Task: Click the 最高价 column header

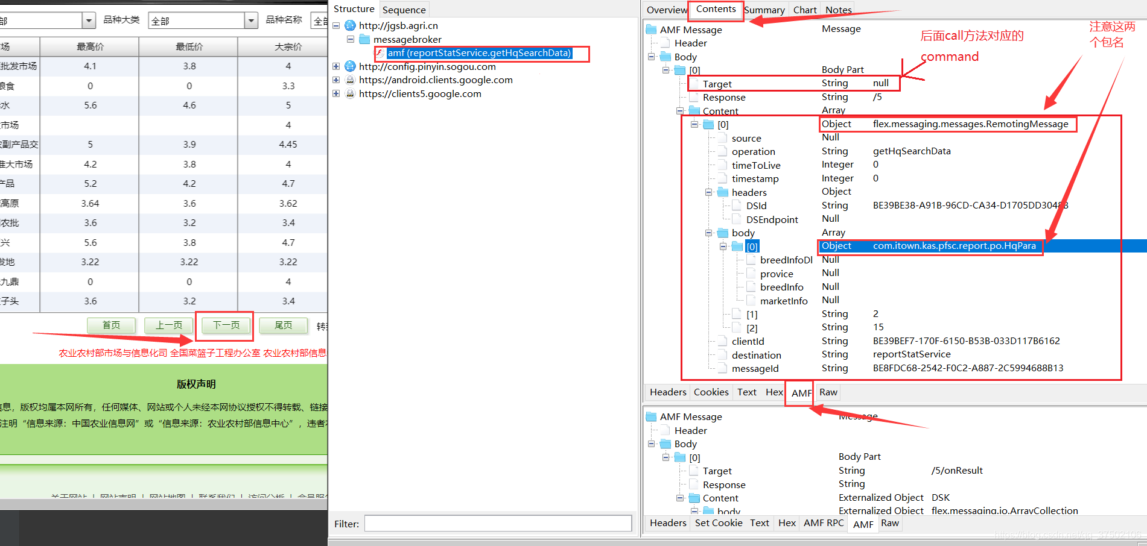Action: pos(90,46)
